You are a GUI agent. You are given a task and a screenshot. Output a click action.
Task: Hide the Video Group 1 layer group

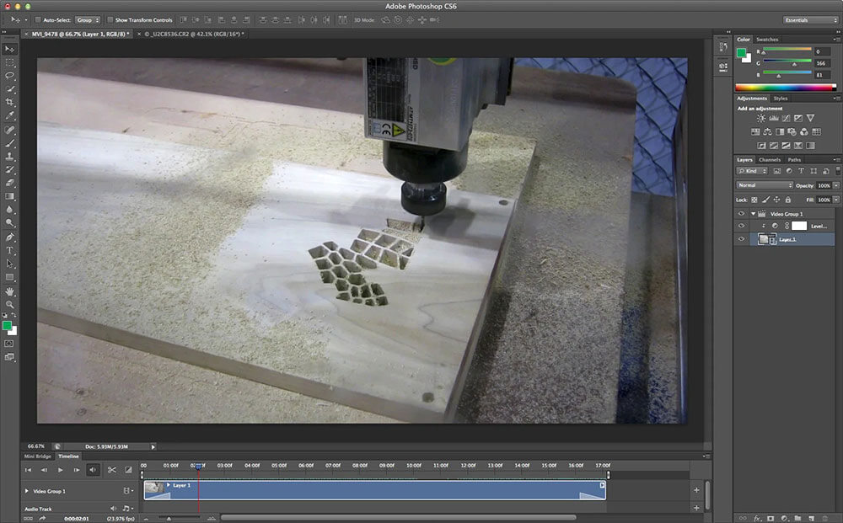tap(741, 214)
